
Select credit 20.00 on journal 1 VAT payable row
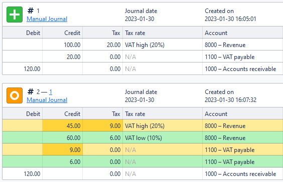[x=62, y=56]
